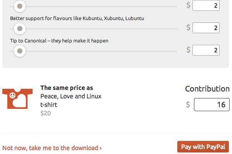Click The same price as heading
The image size is (232, 154).
[67, 88]
